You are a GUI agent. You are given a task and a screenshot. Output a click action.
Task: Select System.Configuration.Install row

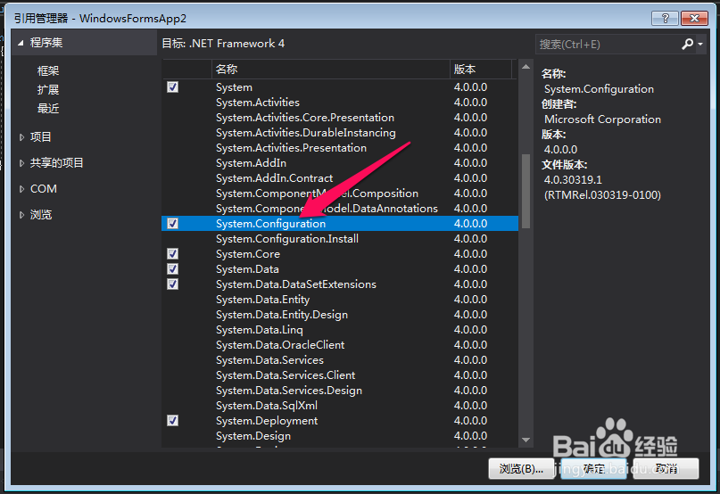tap(340, 239)
